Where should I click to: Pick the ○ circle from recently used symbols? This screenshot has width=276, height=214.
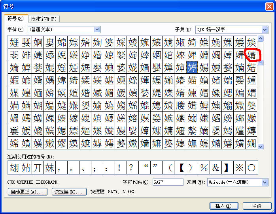251,167
